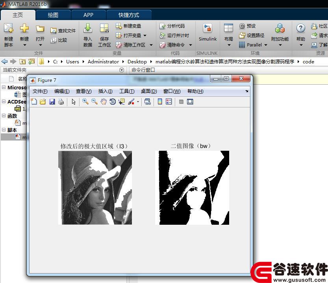Click Add-Ons (附加功能) icon
The width and height of the screenshot is (328, 283).
pyautogui.click(x=280, y=28)
